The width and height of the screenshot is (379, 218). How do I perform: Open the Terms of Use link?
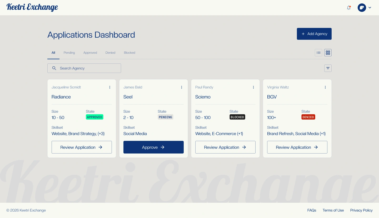pyautogui.click(x=333, y=210)
